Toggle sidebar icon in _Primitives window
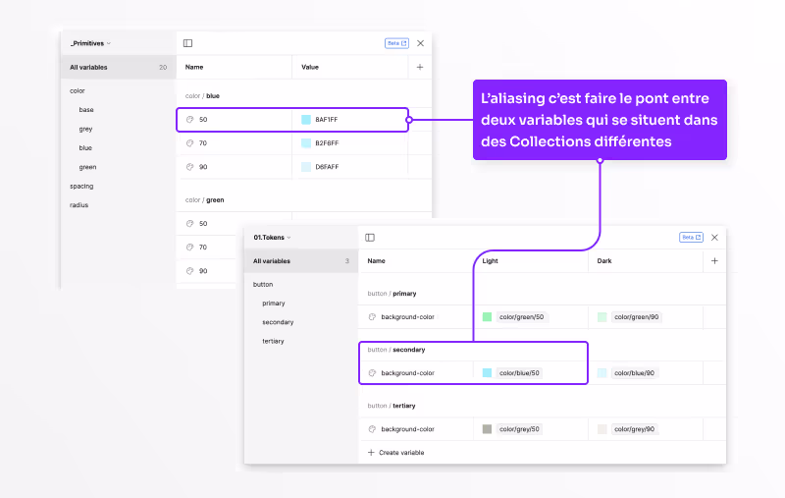 (x=187, y=43)
